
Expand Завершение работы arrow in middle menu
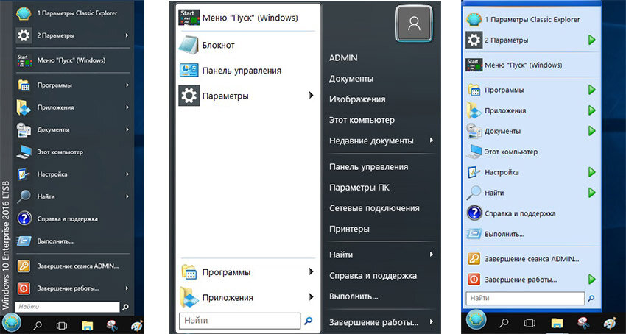(x=431, y=321)
